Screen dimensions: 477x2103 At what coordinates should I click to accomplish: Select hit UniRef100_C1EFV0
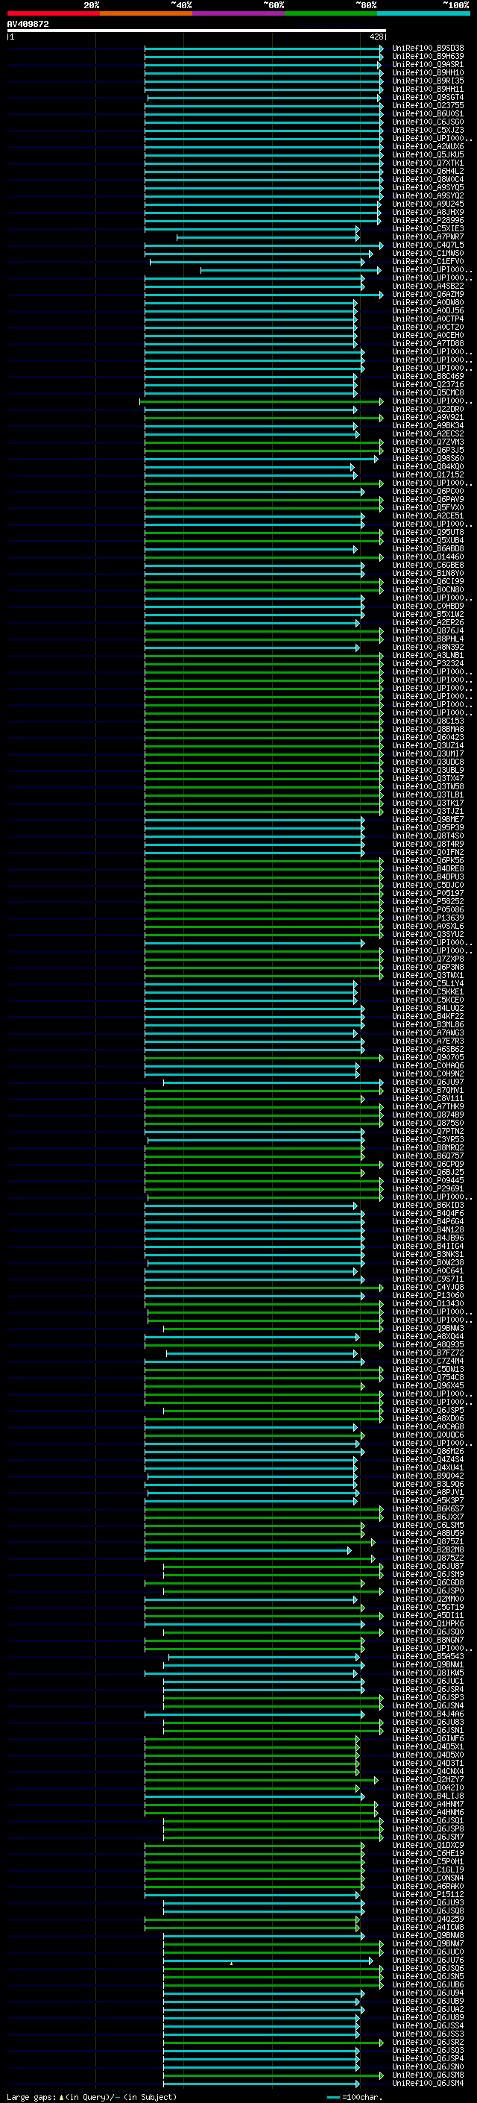click(x=428, y=261)
